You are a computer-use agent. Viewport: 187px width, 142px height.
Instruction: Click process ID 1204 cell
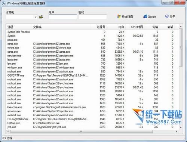pyautogui.click(x=102, y=92)
